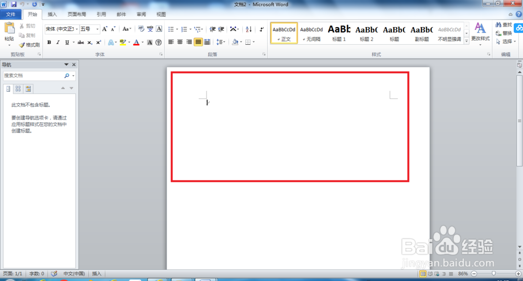Close the Navigation (导航) pane
The image size is (523, 281).
point(74,65)
